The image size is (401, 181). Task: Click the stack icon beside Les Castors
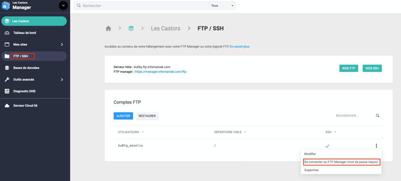[x=7, y=21]
